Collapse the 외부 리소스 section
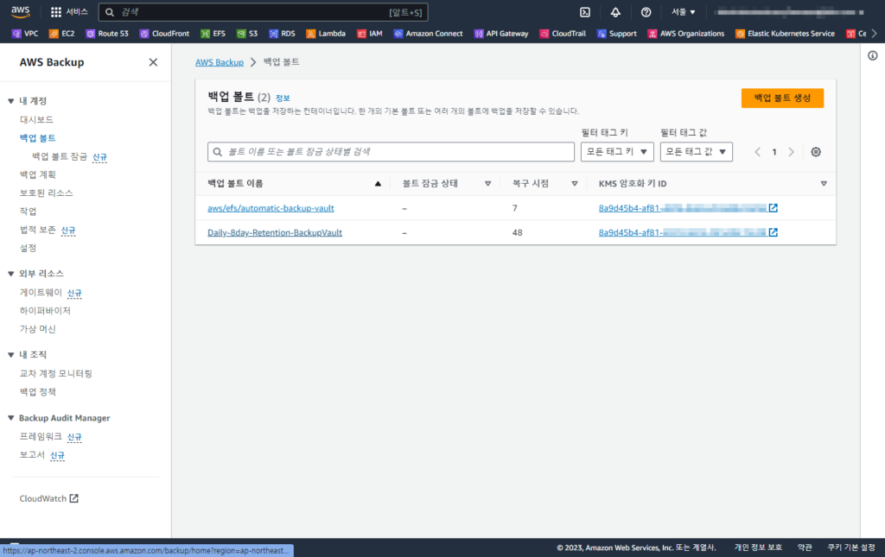The width and height of the screenshot is (885, 557). [x=10, y=274]
